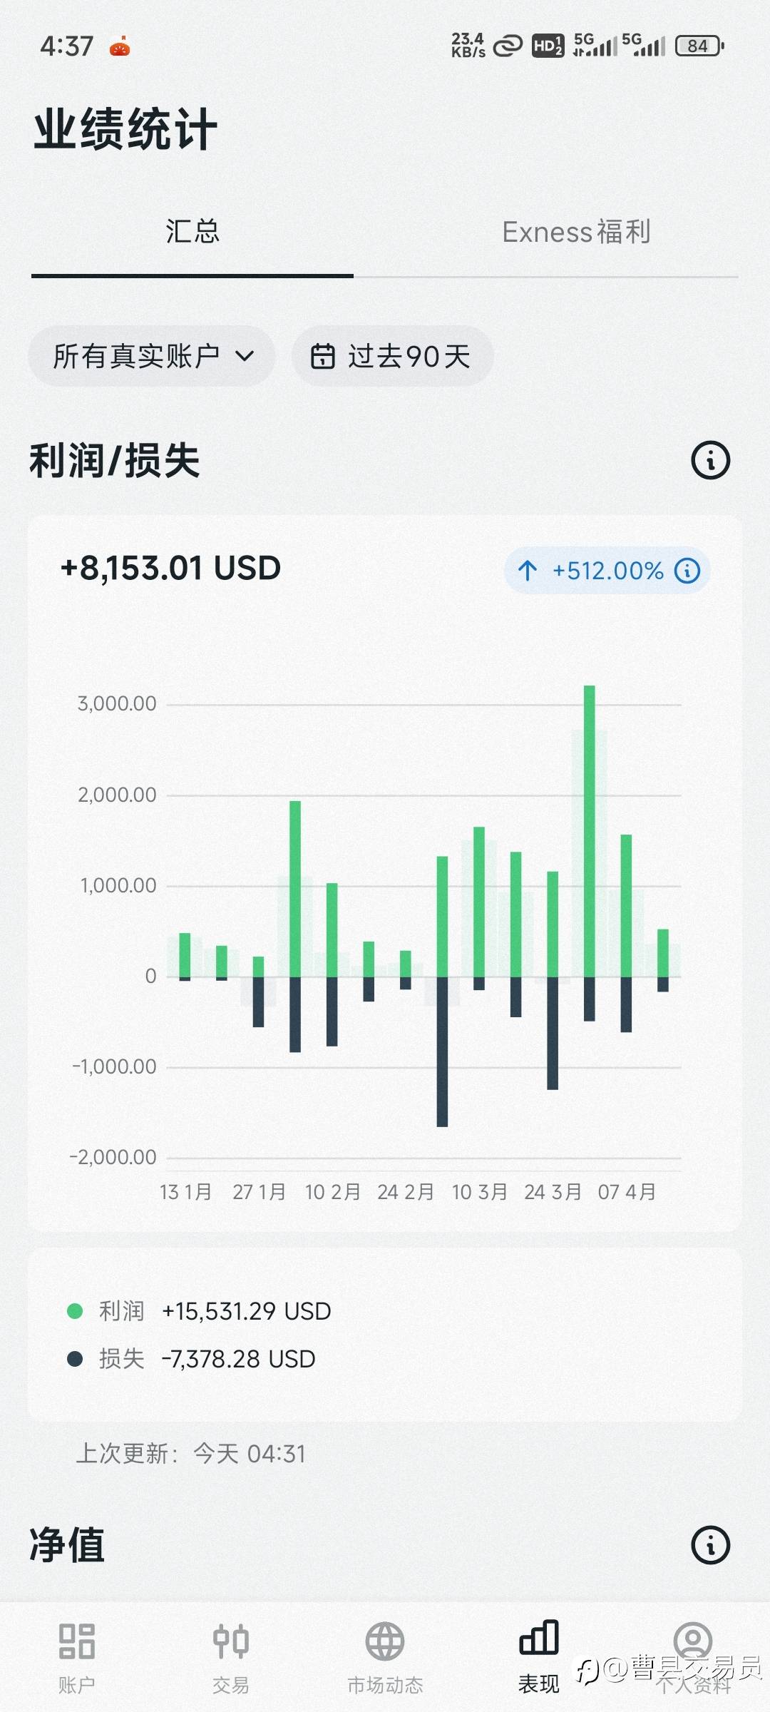
Task: Tap calendar icon in 过去90天 chip
Action: [x=322, y=356]
